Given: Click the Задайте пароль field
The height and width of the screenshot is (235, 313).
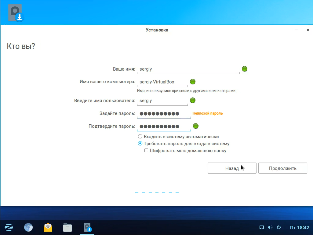Looking at the screenshot, I should (x=164, y=114).
